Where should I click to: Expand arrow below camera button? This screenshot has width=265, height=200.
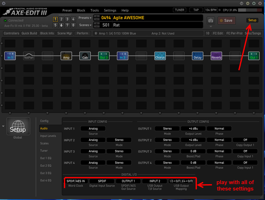pos(211,26)
